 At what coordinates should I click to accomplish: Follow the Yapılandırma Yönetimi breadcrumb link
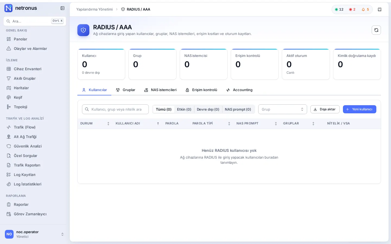pyautogui.click(x=94, y=9)
